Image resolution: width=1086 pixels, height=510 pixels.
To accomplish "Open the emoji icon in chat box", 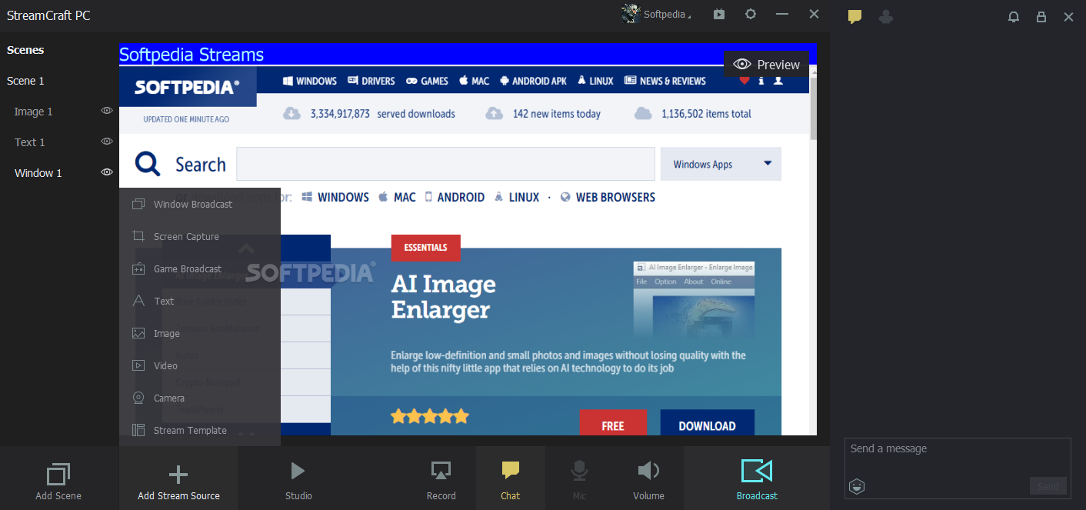I will [x=857, y=486].
